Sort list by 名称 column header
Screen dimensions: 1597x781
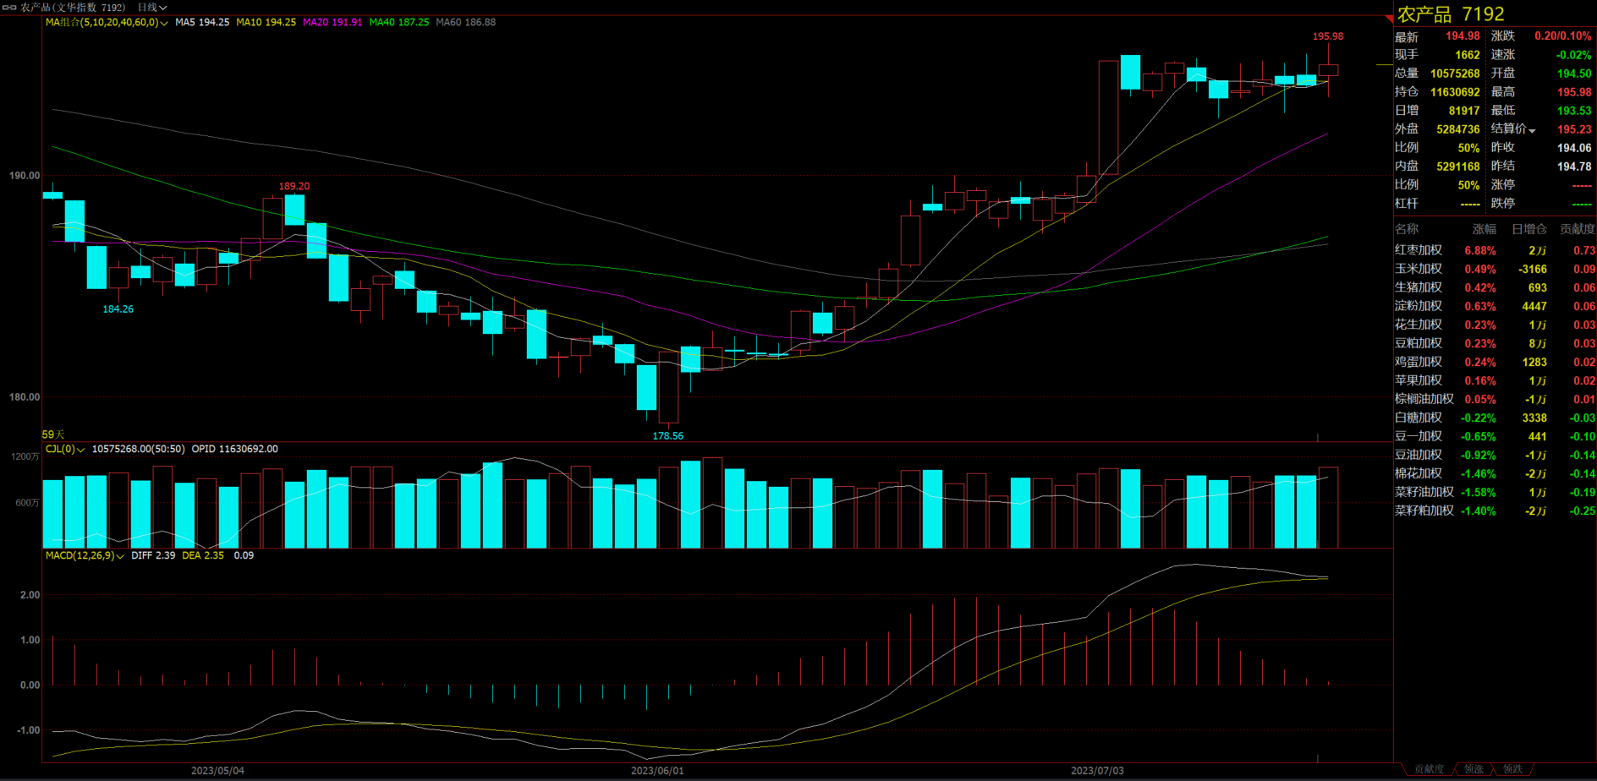tap(1407, 229)
